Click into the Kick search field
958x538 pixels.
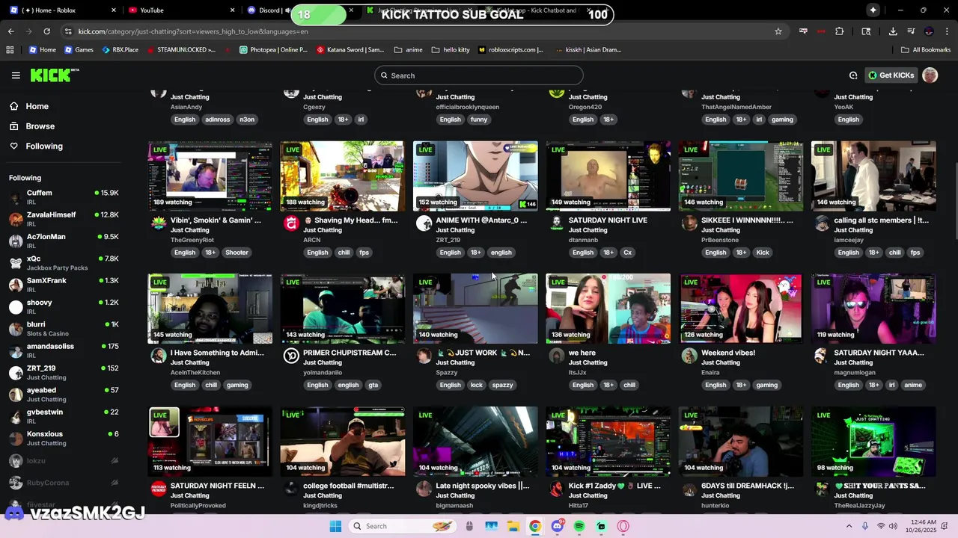tap(479, 75)
